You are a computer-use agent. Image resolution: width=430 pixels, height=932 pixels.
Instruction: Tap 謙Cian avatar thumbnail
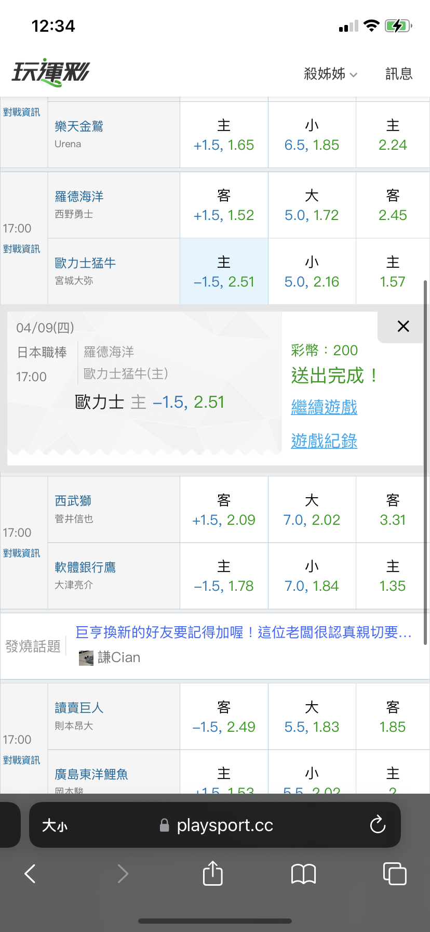pos(86,658)
